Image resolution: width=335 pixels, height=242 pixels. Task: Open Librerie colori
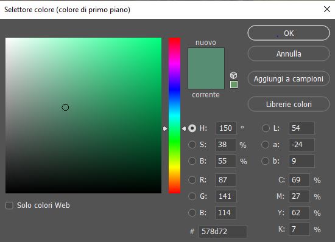pos(289,104)
